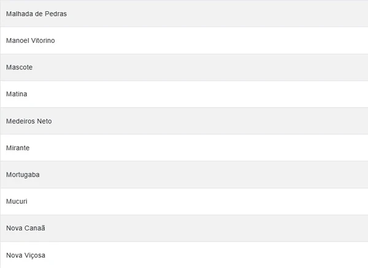
Task: Click the Nova Viçosa label
Action: [26, 255]
